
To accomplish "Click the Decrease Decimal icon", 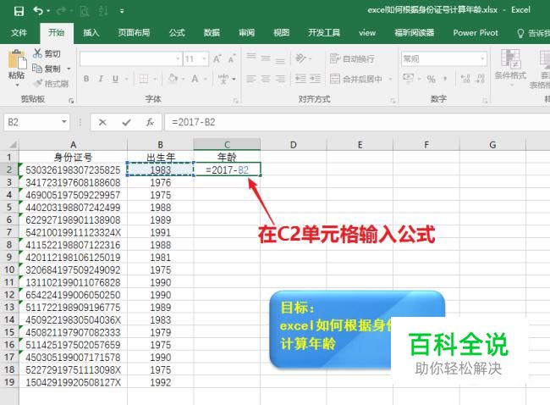I will click(481, 79).
